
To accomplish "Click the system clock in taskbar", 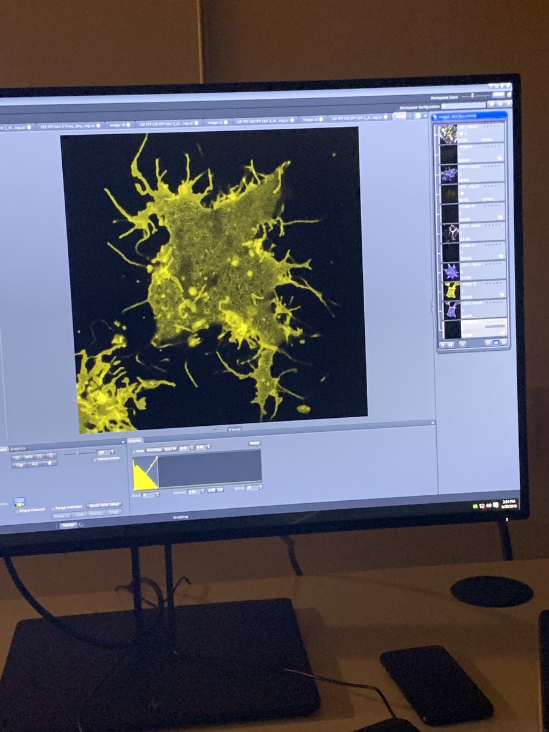I will (x=508, y=504).
